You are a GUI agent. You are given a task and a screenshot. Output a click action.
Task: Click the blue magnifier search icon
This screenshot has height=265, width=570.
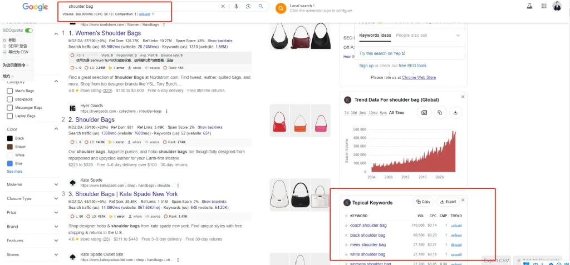(x=261, y=6)
